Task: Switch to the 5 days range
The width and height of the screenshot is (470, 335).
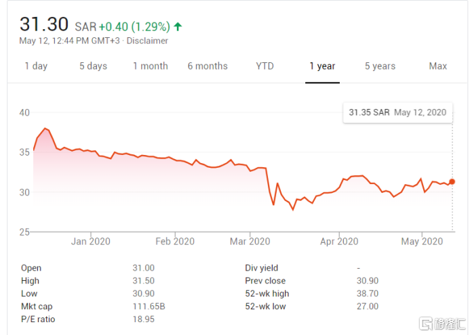Action: pos(93,66)
